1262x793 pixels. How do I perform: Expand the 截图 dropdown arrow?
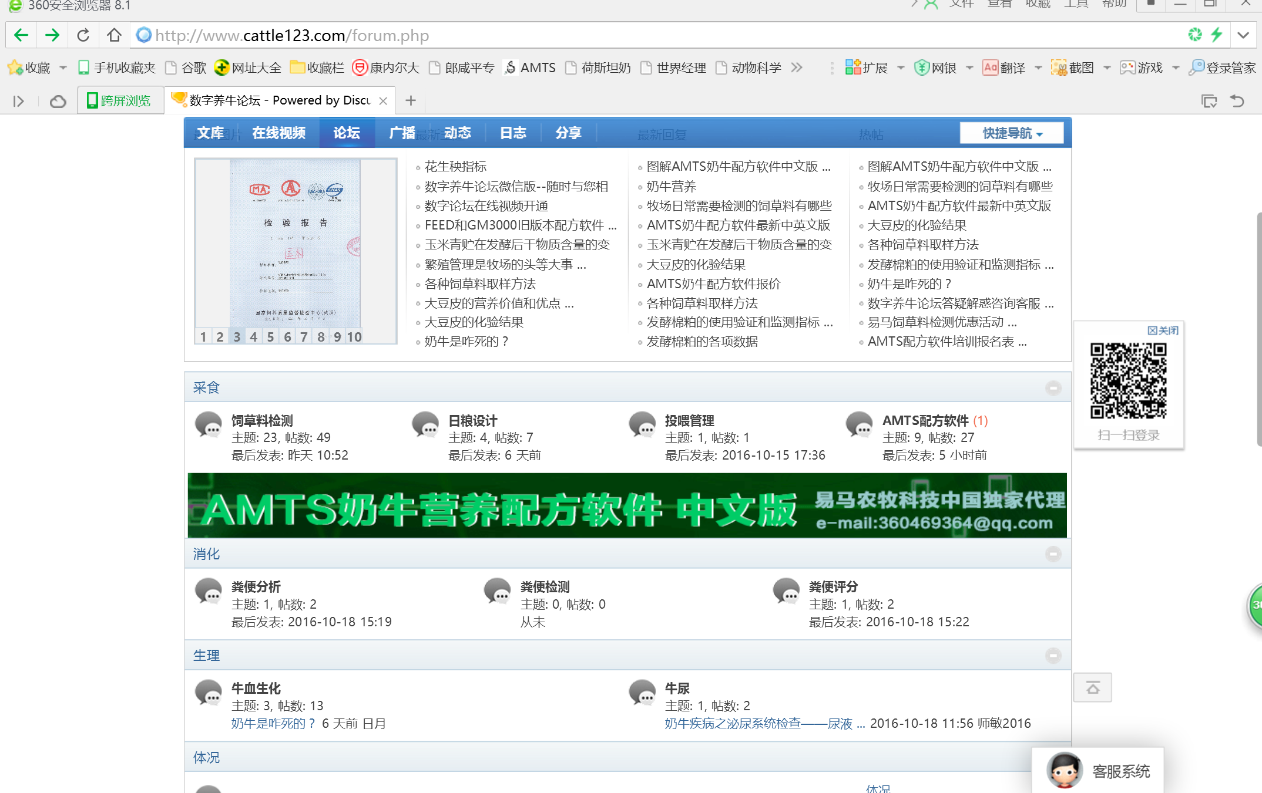[1107, 68]
